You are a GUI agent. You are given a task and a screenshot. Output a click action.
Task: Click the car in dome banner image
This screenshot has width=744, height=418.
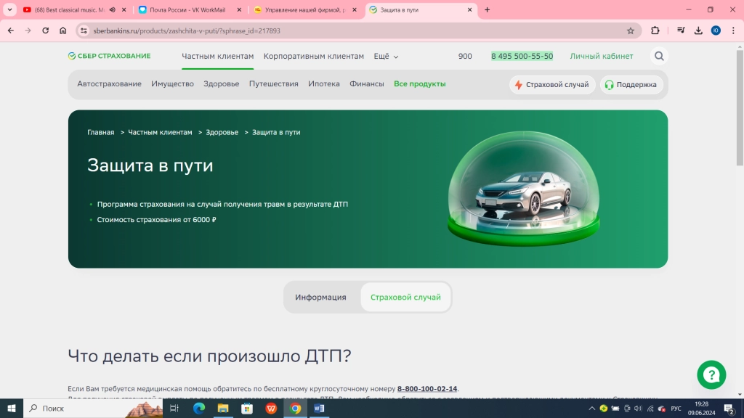(x=524, y=189)
